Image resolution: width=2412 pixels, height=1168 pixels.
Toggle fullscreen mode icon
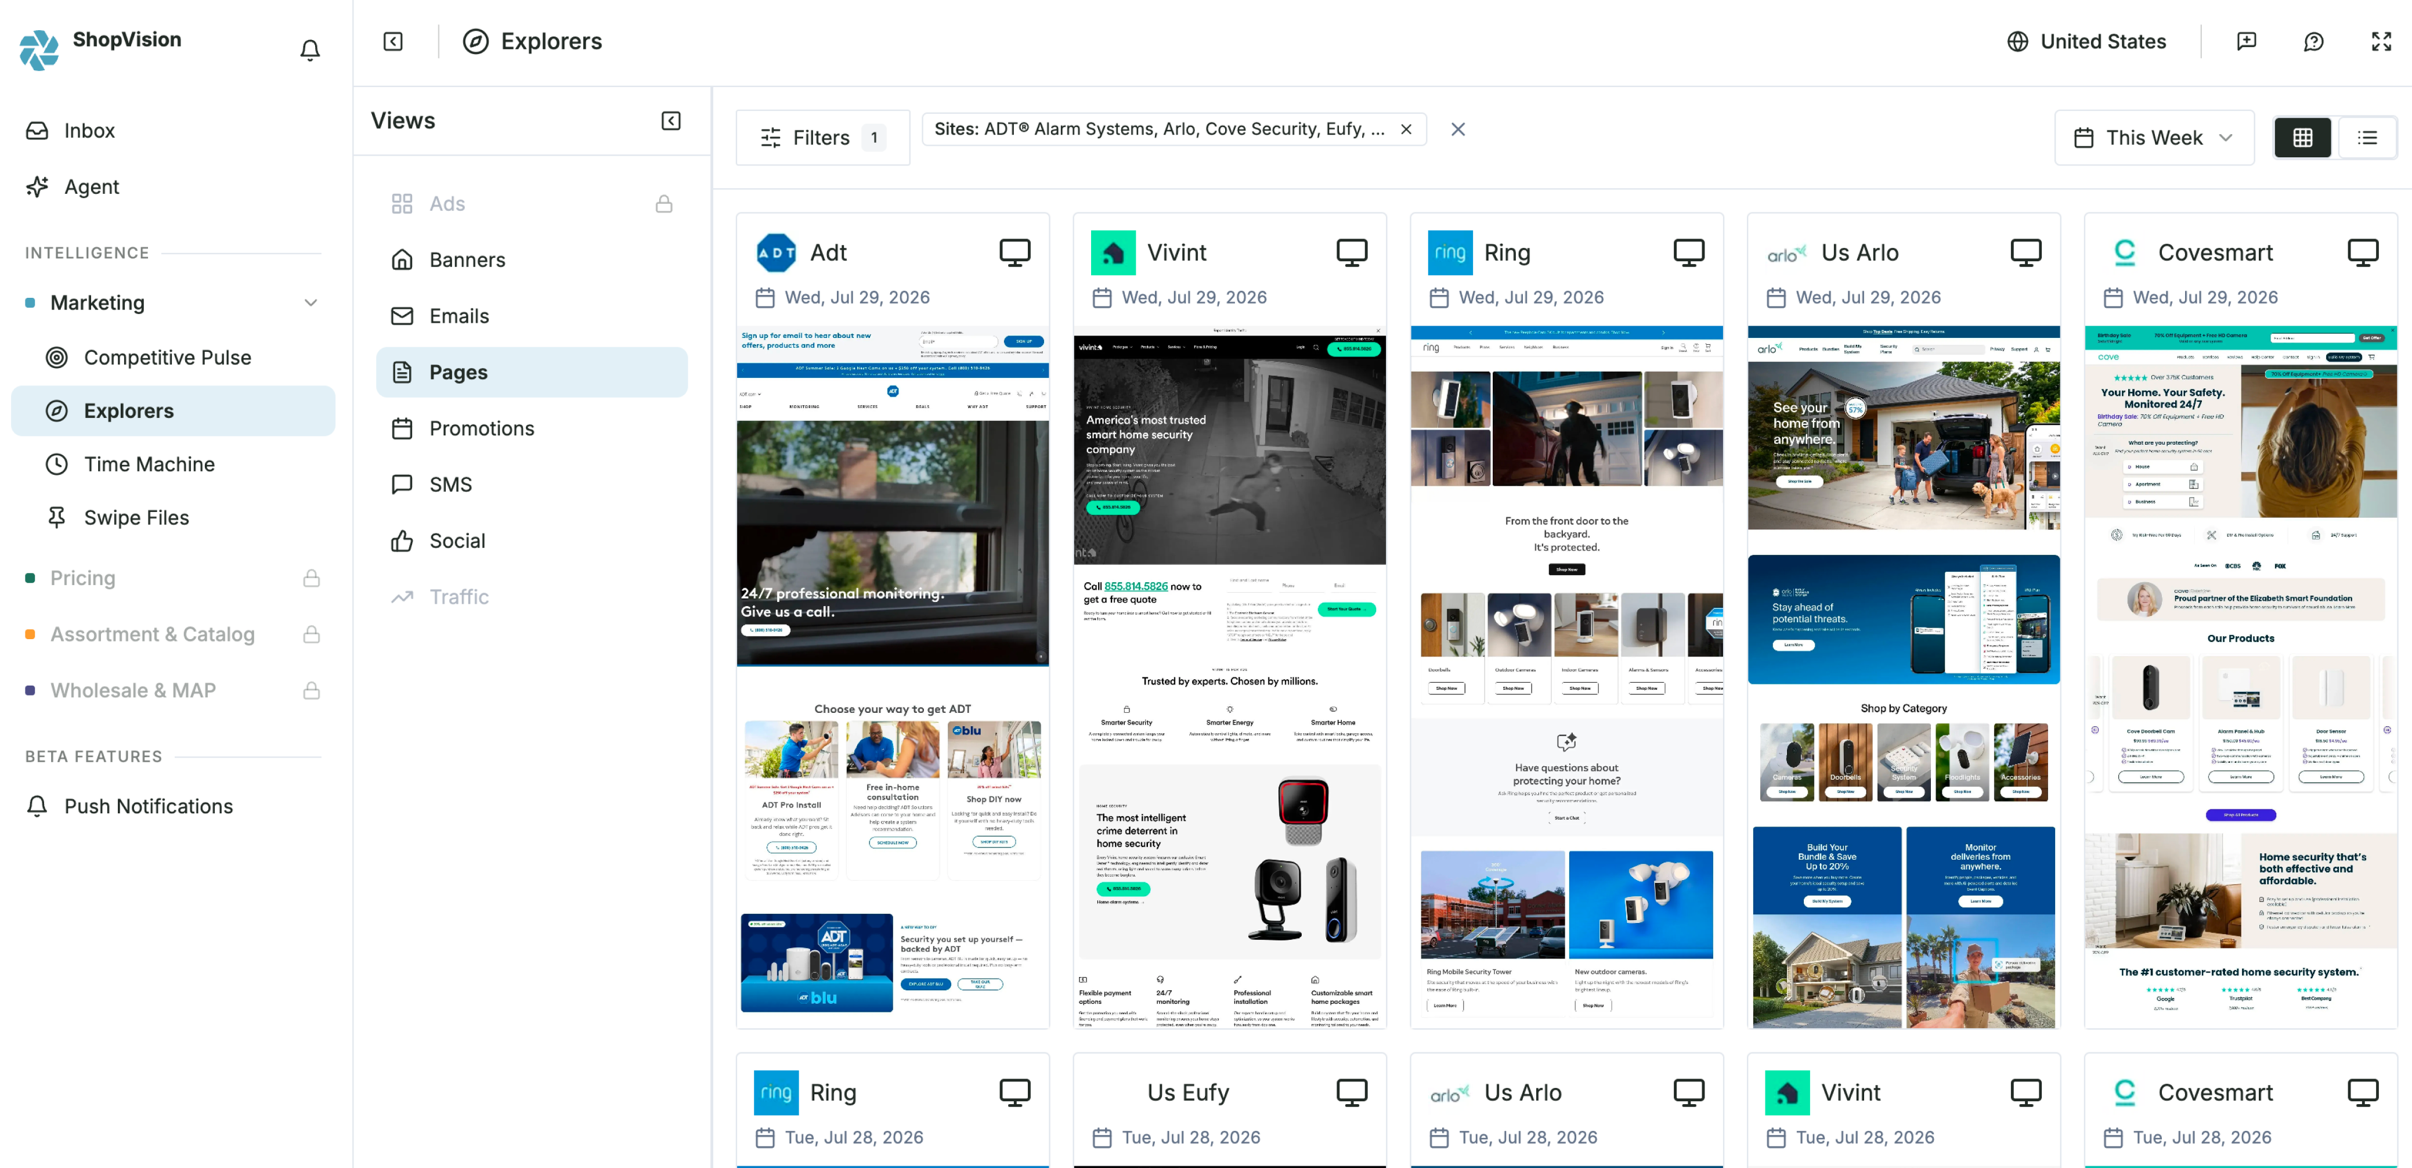[x=2381, y=41]
